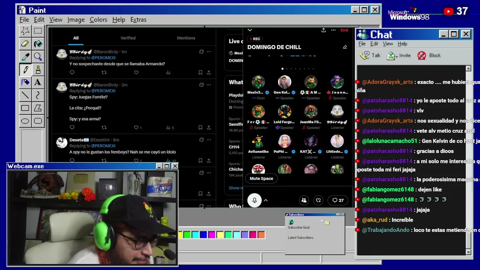
Task: Select the Pencil tool in Paint
Action: [x=25, y=69]
